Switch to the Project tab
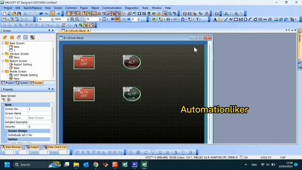The width and height of the screenshot is (302, 170). pyautogui.click(x=8, y=83)
